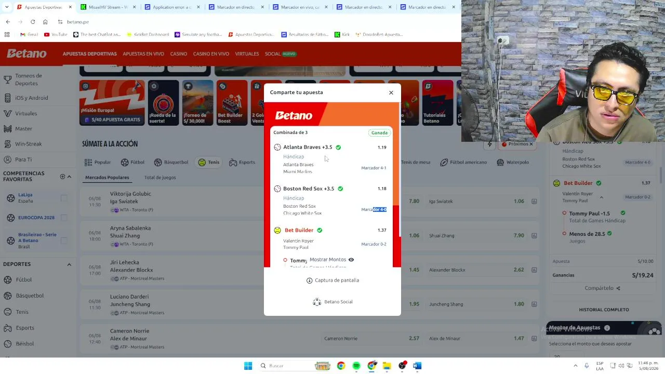
Task: Select the Fútbol sport filter chip
Action: [132, 163]
